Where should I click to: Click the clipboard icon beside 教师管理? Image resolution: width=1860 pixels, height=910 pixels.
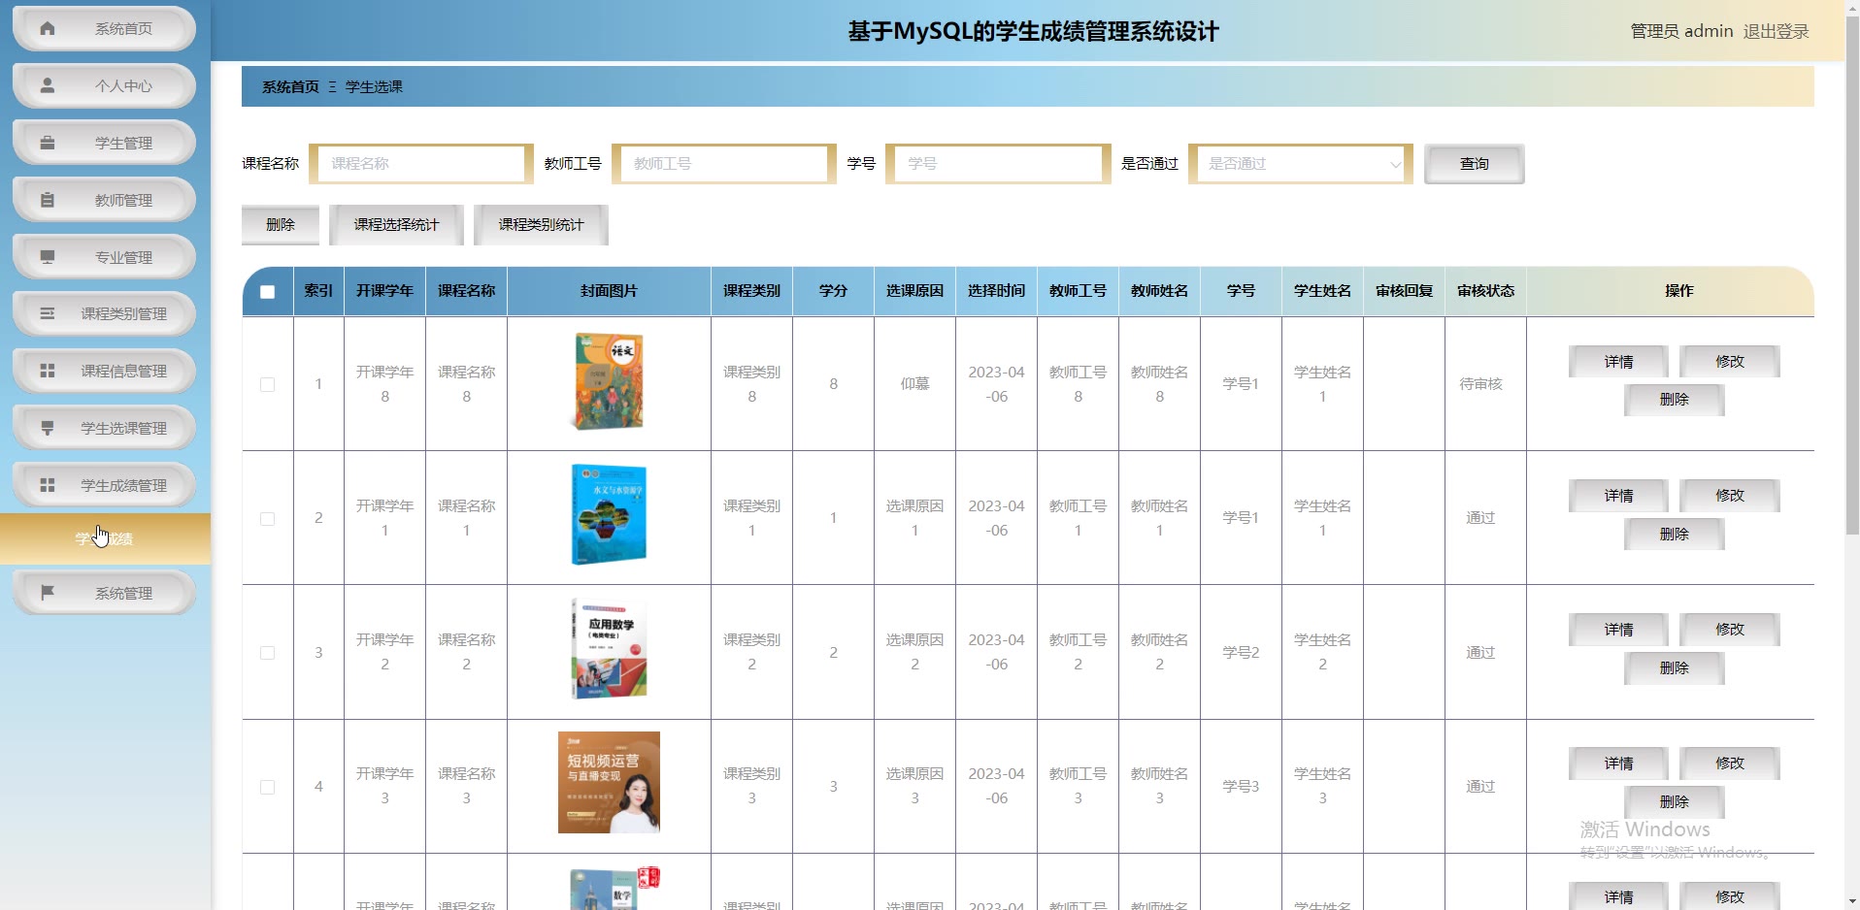click(47, 200)
